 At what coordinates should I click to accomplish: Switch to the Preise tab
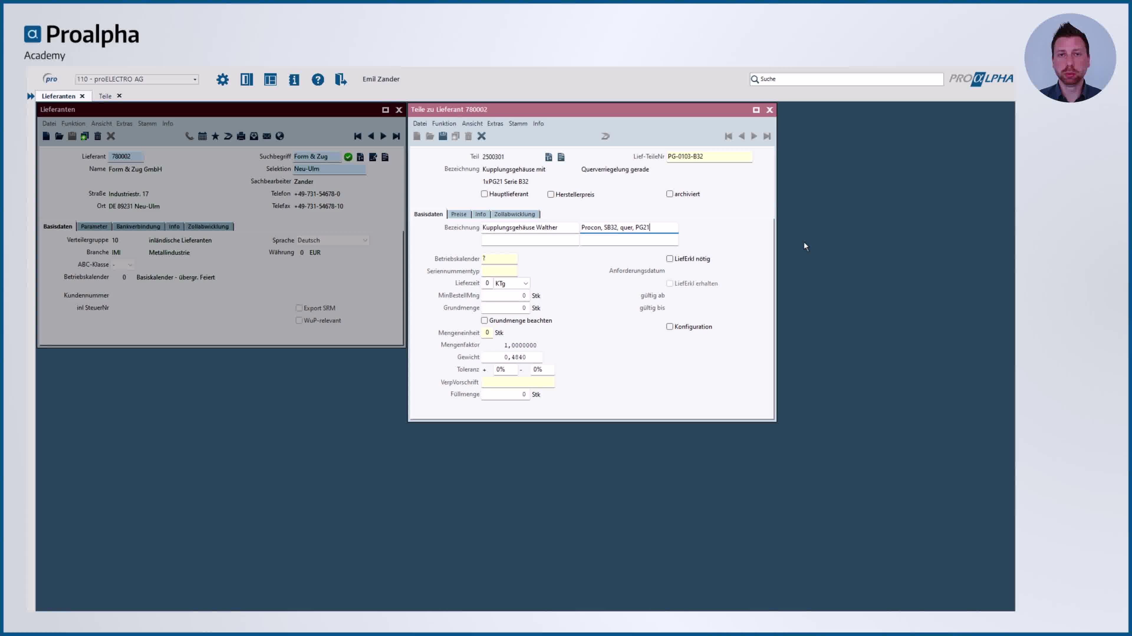[x=458, y=214]
